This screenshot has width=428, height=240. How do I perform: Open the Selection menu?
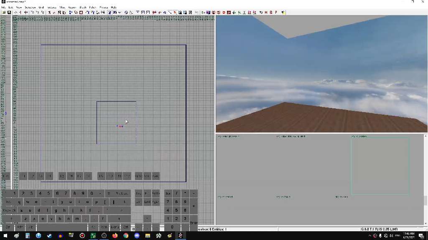tap(30, 7)
